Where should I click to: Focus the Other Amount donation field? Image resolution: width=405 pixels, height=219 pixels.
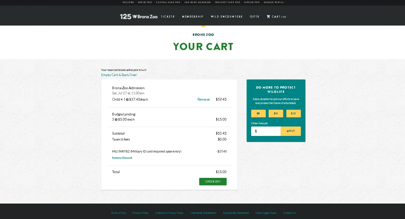(266, 131)
